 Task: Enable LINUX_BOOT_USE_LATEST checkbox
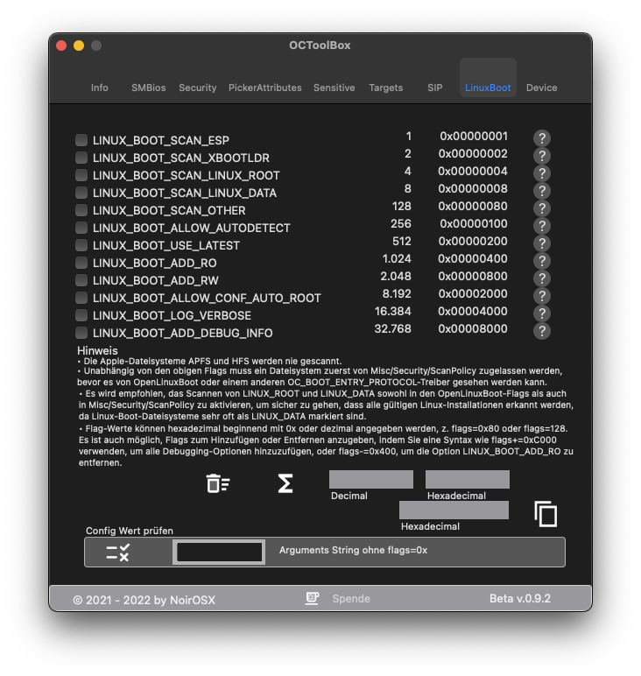point(81,245)
